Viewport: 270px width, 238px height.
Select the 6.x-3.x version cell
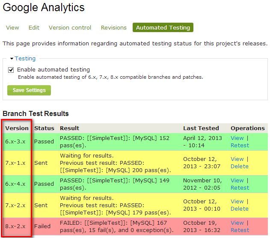tap(15, 142)
